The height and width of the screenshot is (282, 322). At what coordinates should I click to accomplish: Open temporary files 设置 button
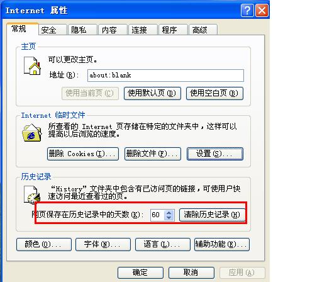215,154
